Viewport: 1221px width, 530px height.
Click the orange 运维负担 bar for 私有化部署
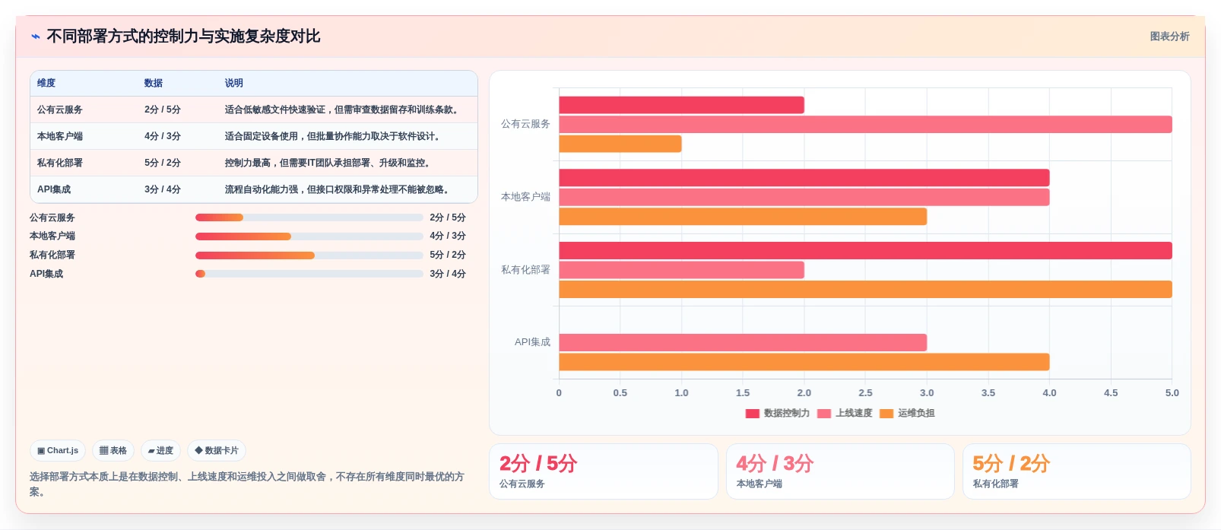pyautogui.click(x=865, y=290)
